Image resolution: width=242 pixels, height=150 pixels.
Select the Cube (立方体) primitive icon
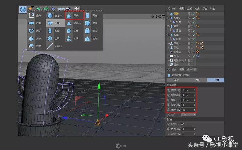tap(49, 15)
